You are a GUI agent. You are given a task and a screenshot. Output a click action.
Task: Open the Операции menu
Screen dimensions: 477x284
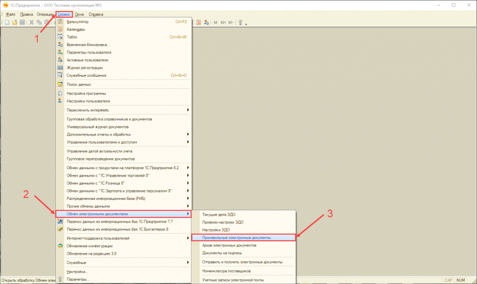45,14
